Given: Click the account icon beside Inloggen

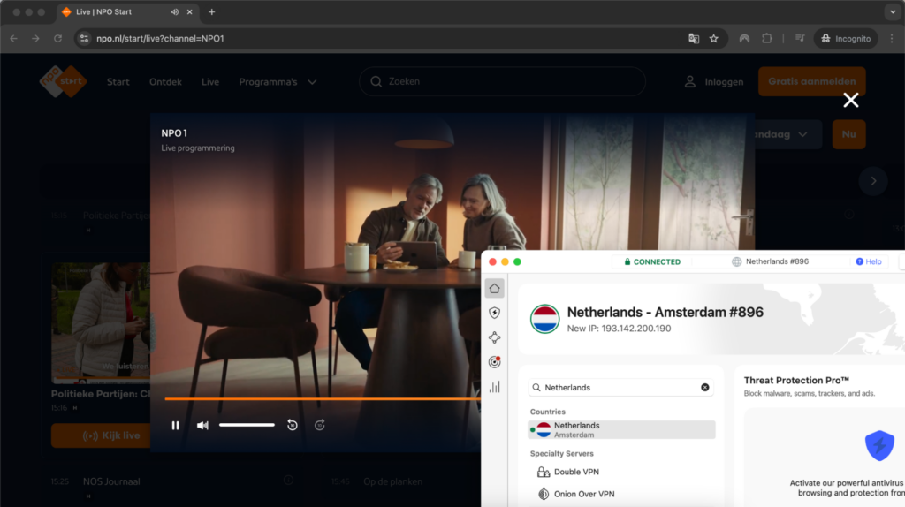Looking at the screenshot, I should [689, 82].
